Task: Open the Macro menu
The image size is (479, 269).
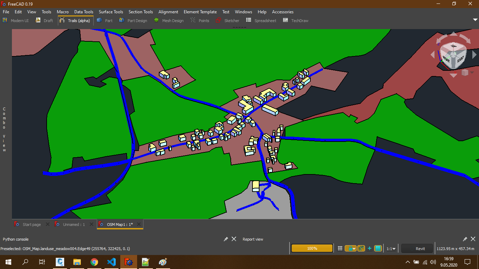Action: [63, 12]
